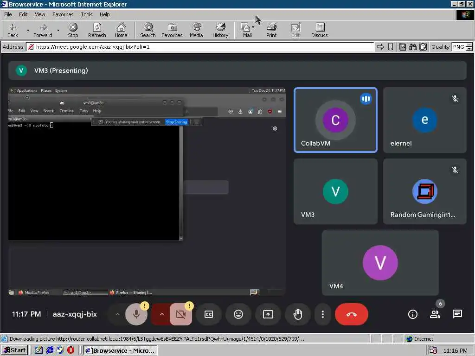Toggle the camera in Meet

coord(181,314)
